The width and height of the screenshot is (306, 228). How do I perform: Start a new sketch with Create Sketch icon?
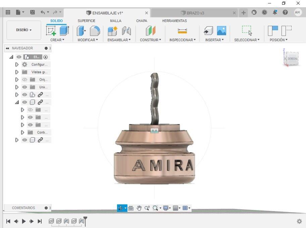51,31
